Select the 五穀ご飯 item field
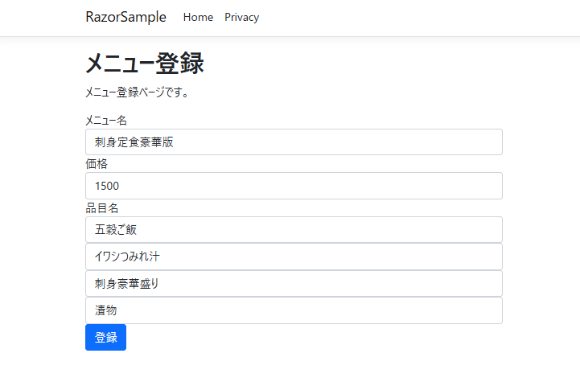The width and height of the screenshot is (580, 382). coord(294,229)
